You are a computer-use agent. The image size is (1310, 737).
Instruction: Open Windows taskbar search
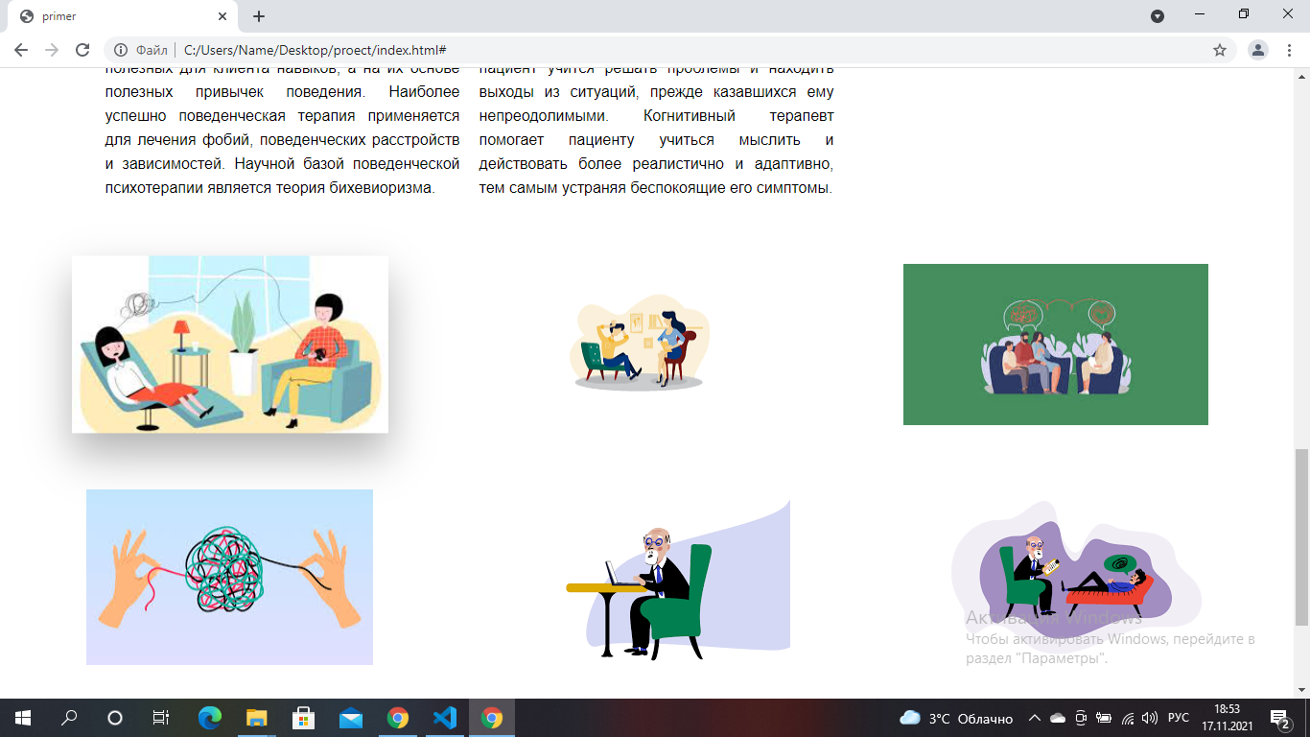pos(69,718)
